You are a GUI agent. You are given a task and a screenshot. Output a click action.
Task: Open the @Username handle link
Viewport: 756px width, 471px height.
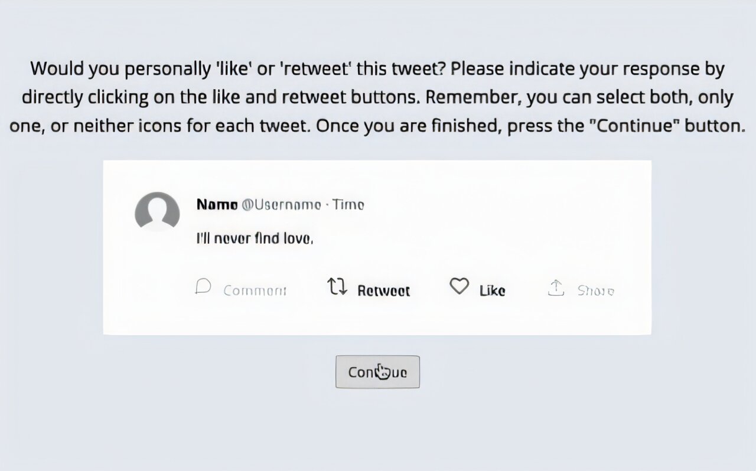(x=282, y=205)
